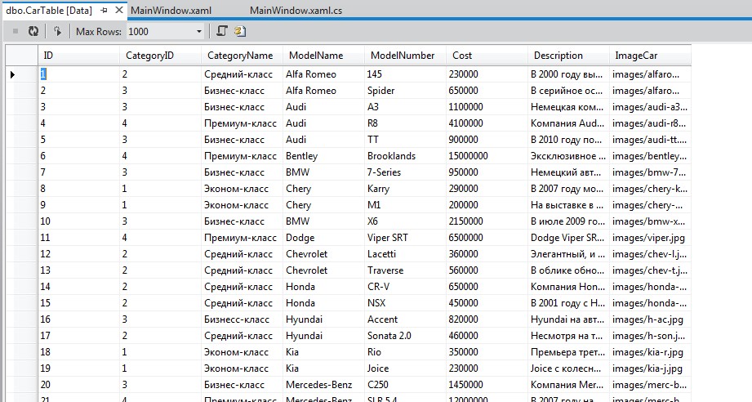Screen dimensions: 752x402
Task: Click the 'images/h-ac.jpg' cell
Action: click(650, 319)
